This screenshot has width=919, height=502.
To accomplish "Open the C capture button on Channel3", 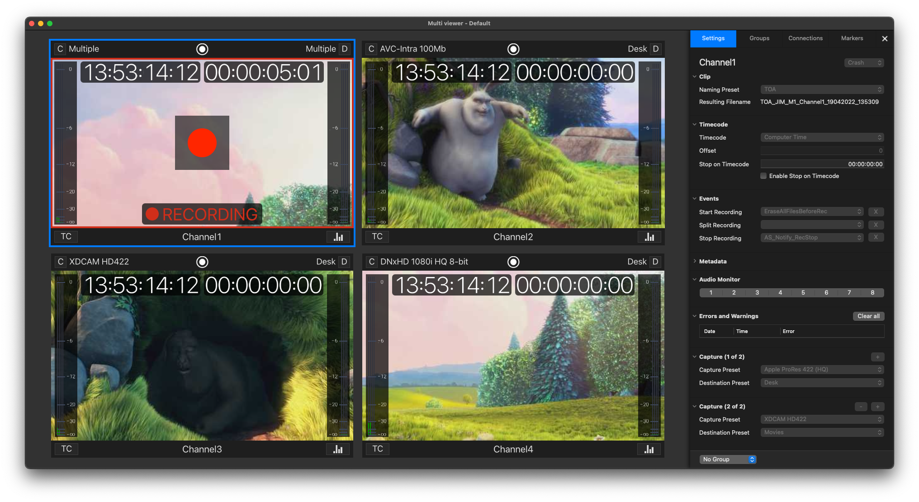I will (x=60, y=262).
